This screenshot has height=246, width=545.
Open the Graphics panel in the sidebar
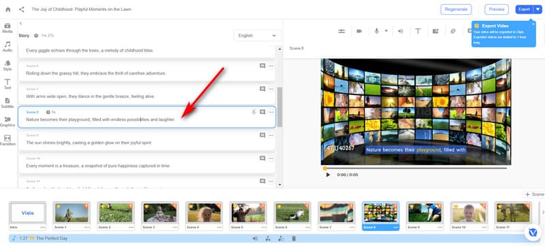point(7,122)
